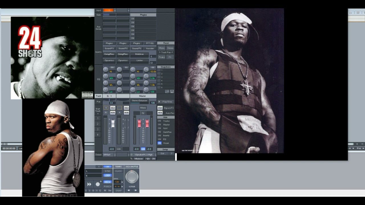
Task: Adjust track 1 Lo EQ knob
Action: [x=106, y=90]
